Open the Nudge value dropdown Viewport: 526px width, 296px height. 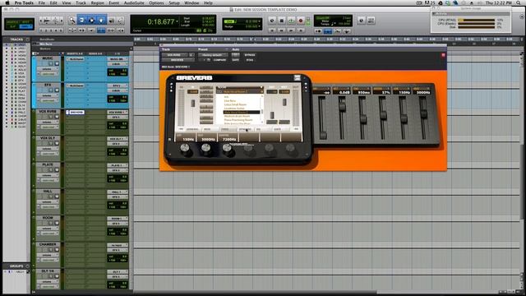point(260,26)
